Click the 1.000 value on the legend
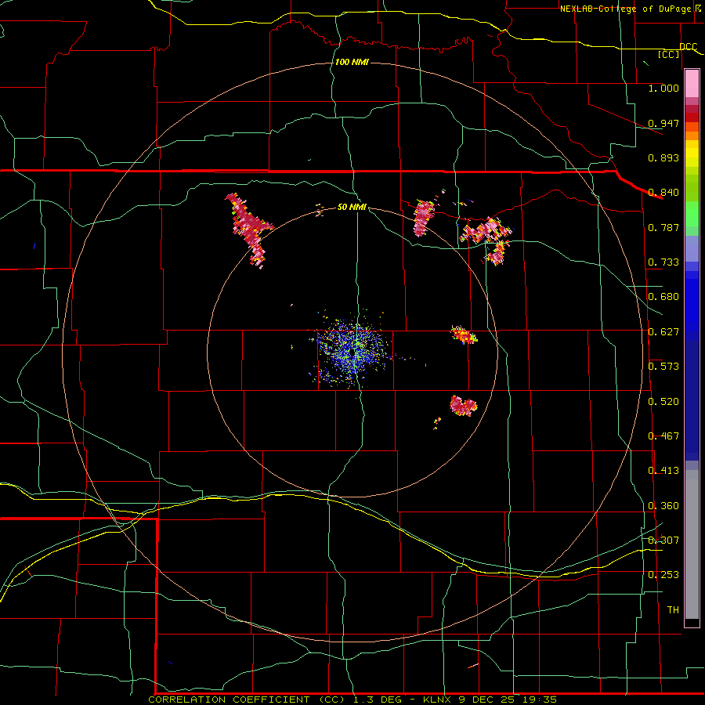705x705 pixels. (663, 88)
